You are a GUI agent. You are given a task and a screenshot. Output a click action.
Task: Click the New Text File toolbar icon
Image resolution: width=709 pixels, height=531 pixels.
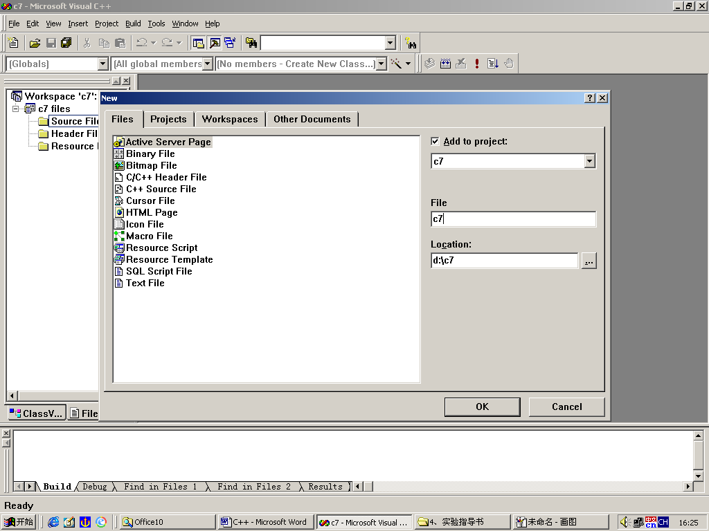click(x=13, y=43)
